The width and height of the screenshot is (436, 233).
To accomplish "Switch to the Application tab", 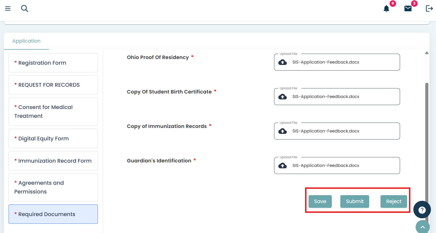I will pyautogui.click(x=26, y=41).
